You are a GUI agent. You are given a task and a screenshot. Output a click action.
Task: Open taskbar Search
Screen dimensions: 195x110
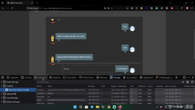[x=81, y=107]
